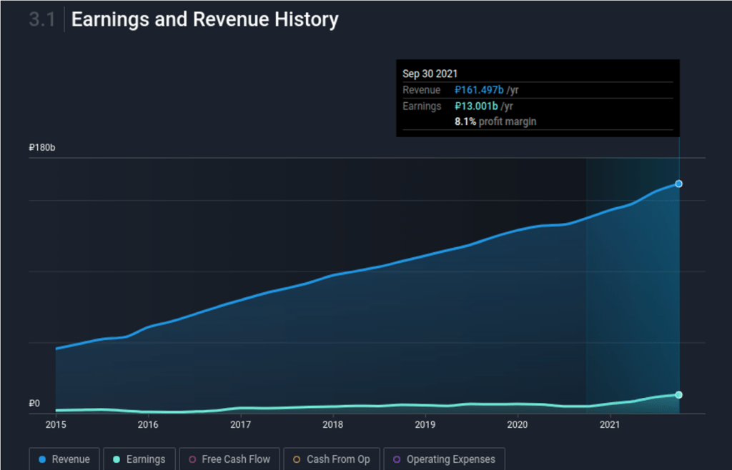Select 2018 on the chart's x-axis

point(332,425)
